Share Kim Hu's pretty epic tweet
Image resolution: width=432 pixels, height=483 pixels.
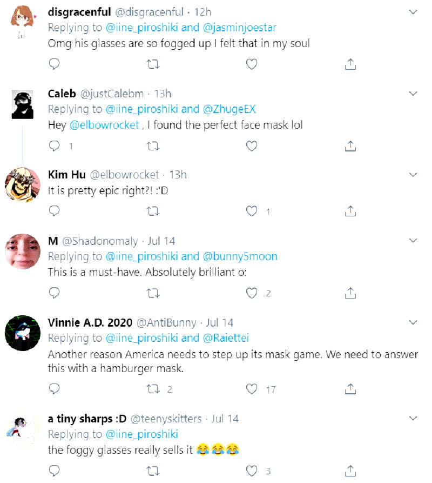pos(350,211)
